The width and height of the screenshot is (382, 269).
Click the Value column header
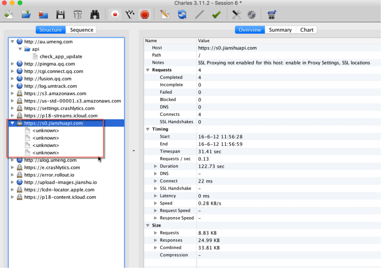tap(204, 40)
